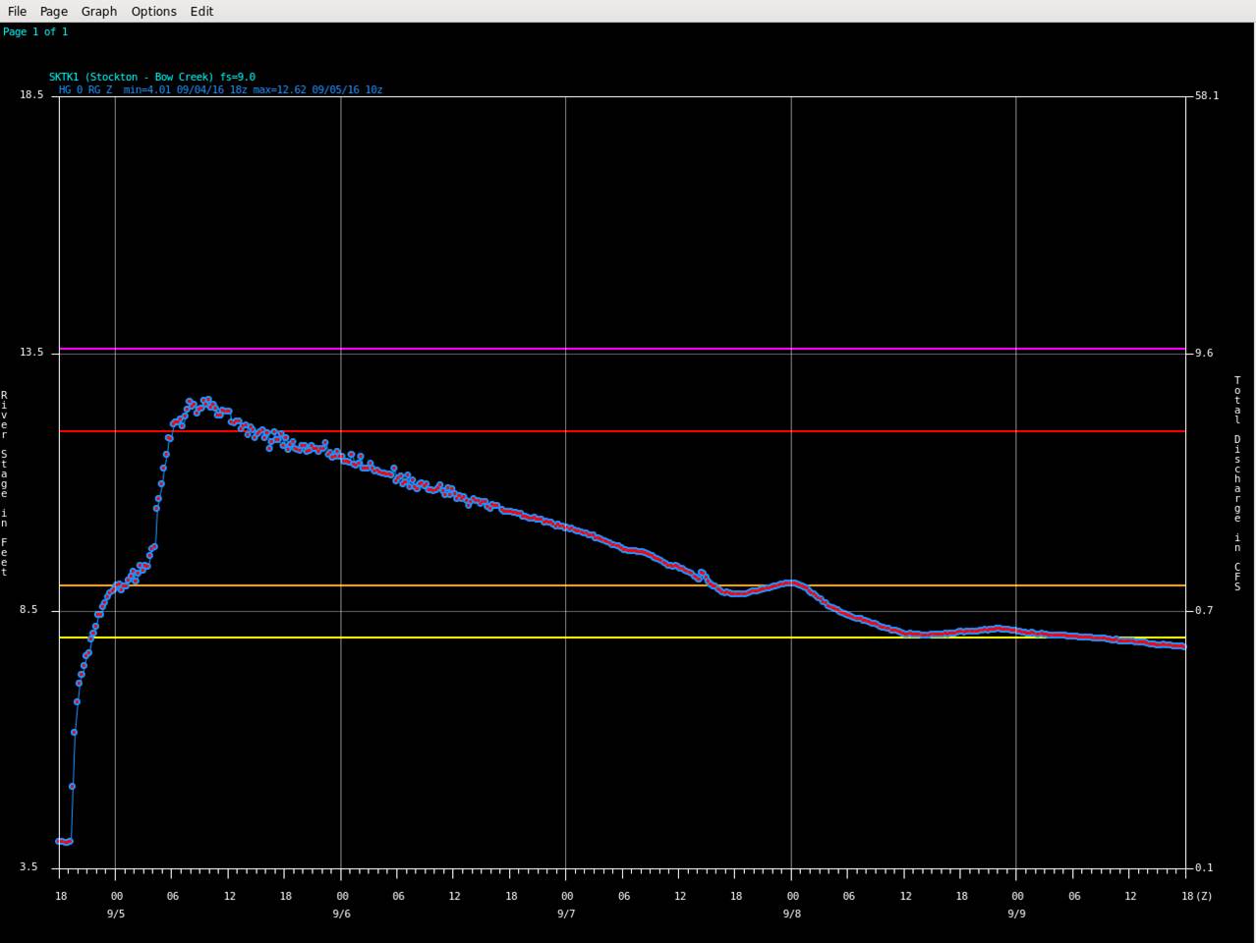Open the File menu
Screen dimensions: 1256x943
17,11
